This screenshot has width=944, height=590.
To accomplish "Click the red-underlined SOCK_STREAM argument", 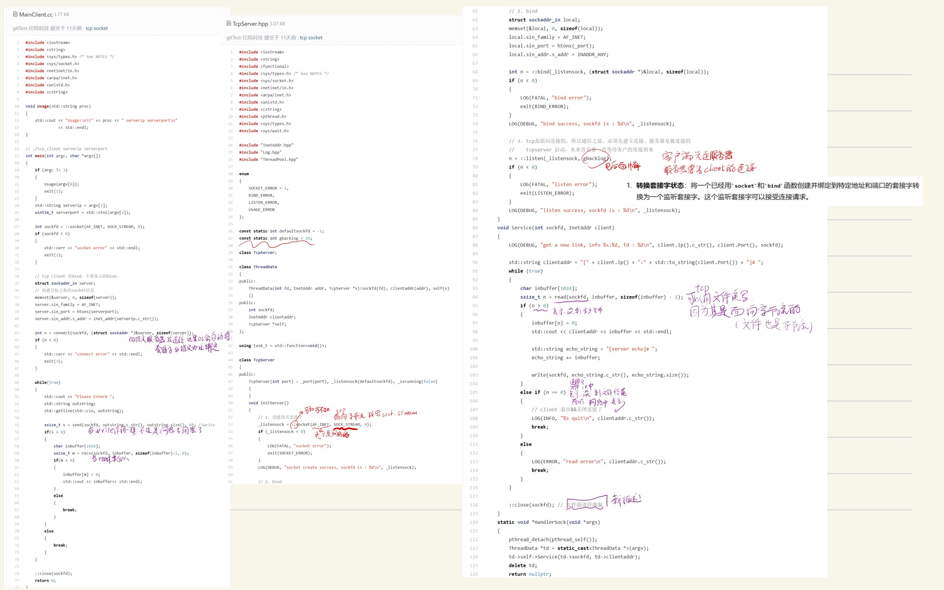I will (347, 425).
